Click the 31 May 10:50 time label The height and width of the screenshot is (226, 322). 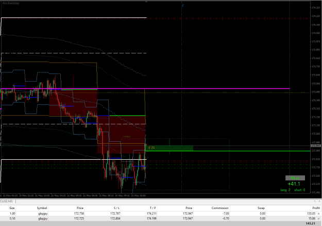(x=139, y=196)
